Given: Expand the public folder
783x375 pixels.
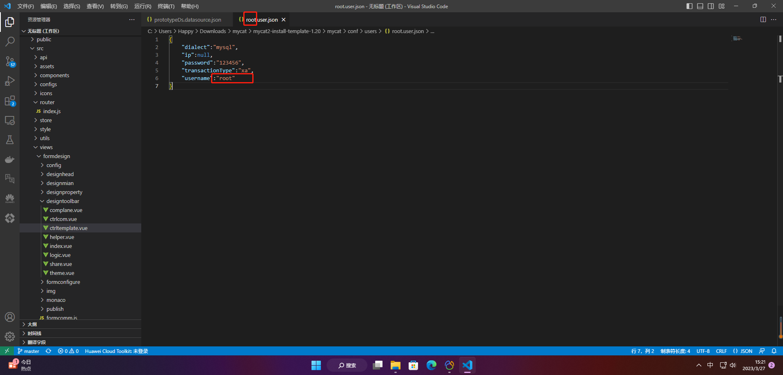Looking at the screenshot, I should (x=80, y=39).
